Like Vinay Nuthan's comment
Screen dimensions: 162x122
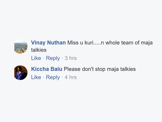coord(36,58)
